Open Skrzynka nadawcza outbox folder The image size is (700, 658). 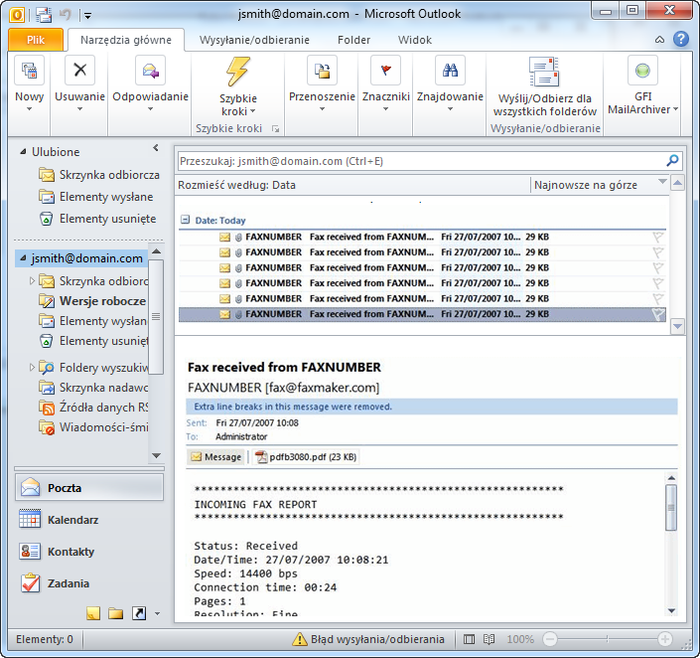point(93,387)
